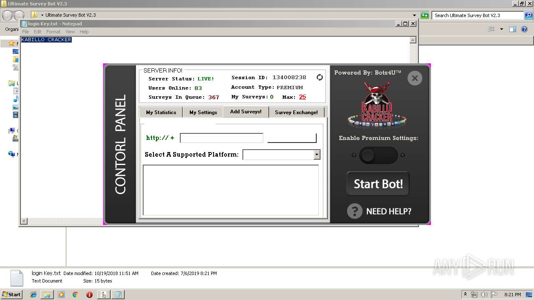Click the question mark help icon
The image size is (534, 300).
click(x=355, y=211)
